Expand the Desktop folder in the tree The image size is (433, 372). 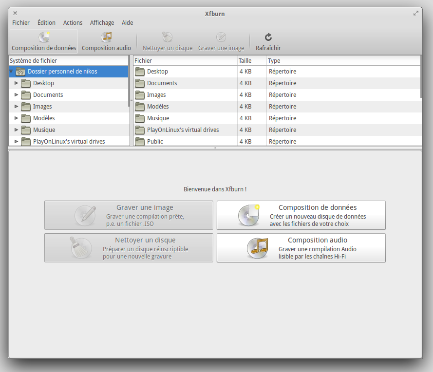point(16,83)
